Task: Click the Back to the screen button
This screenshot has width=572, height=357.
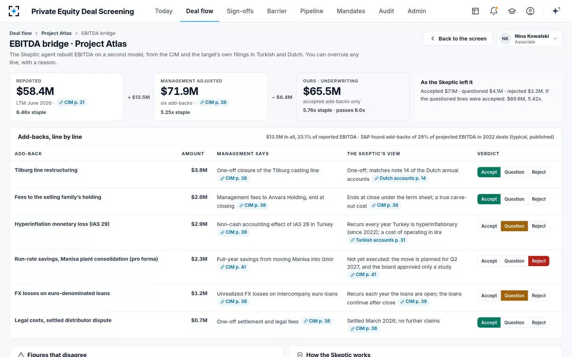Action: click(458, 38)
